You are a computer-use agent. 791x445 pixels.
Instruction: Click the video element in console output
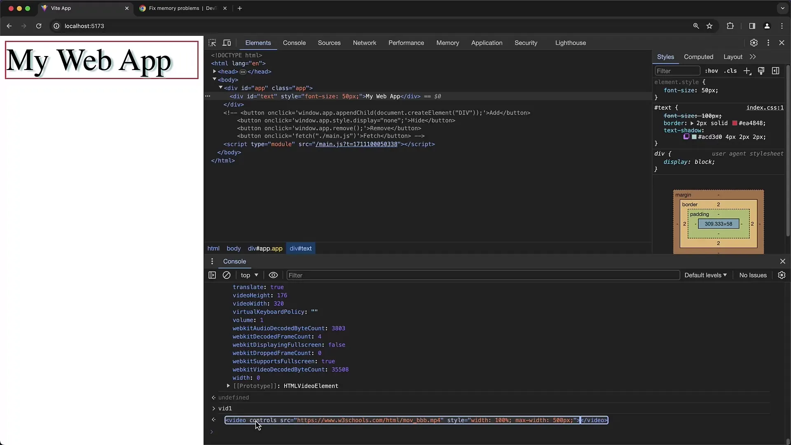pos(416,420)
